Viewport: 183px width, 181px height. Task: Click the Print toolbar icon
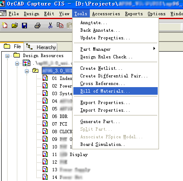pyautogui.click(x=38, y=26)
